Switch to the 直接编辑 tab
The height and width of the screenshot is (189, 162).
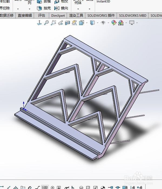(25, 16)
